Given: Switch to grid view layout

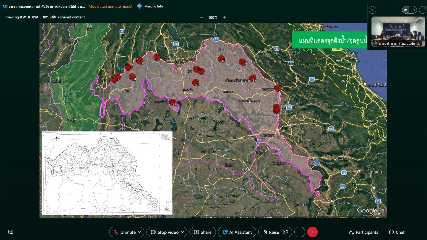Looking at the screenshot, I should tap(413, 10).
